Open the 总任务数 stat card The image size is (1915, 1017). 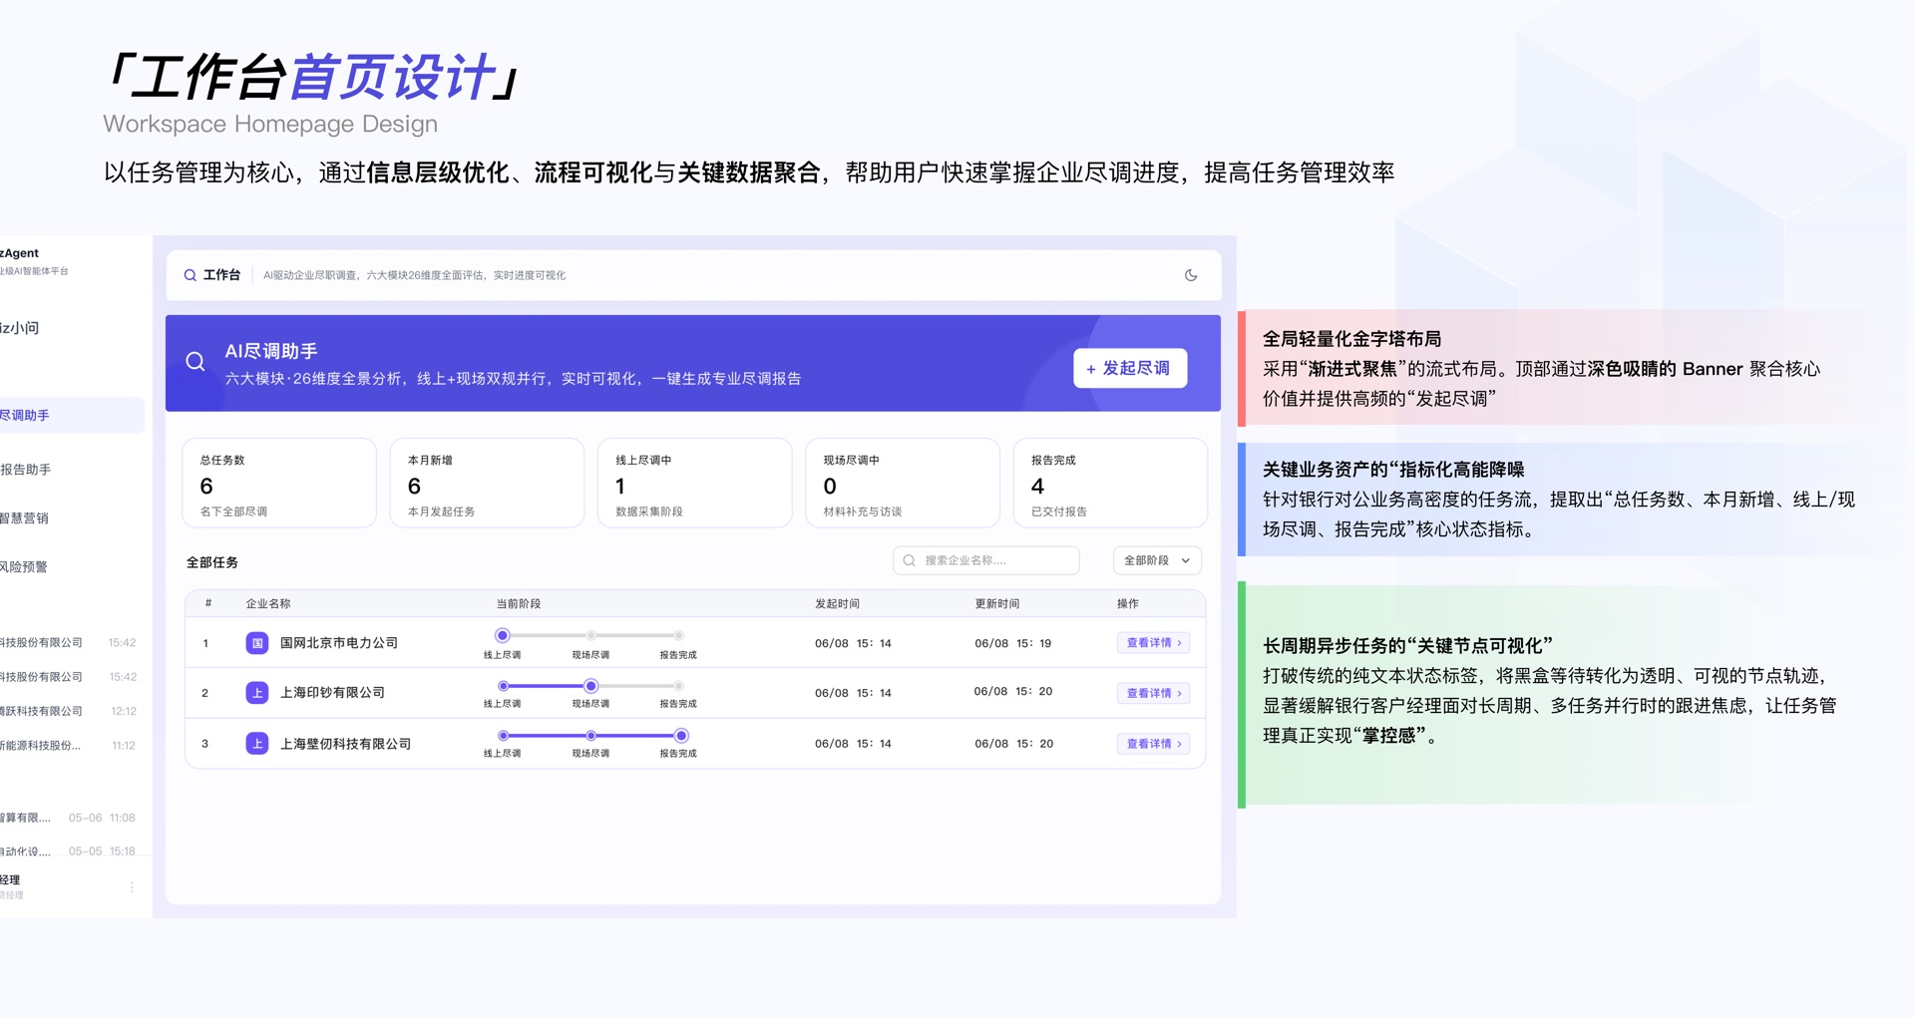coord(279,483)
